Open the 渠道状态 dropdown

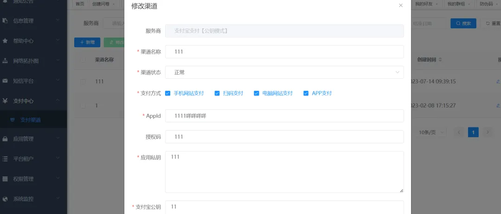284,72
